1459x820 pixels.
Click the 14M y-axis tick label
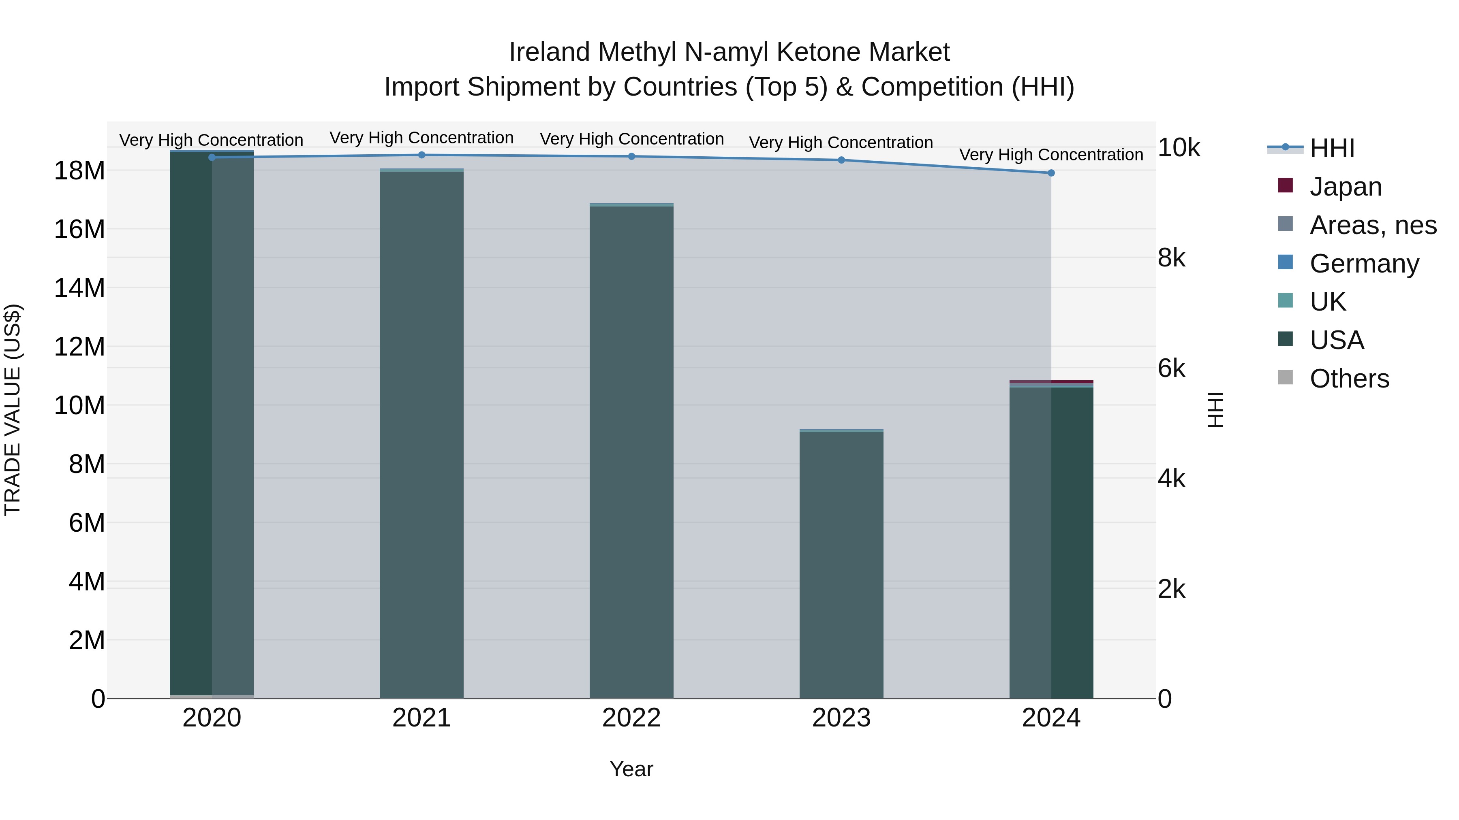(x=79, y=288)
